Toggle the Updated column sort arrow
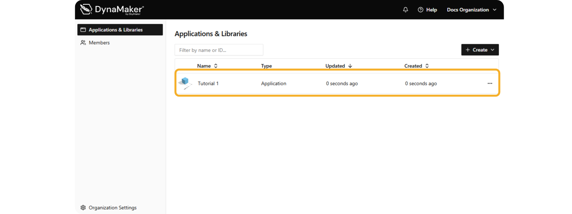This screenshot has width=572, height=214. tap(350, 66)
